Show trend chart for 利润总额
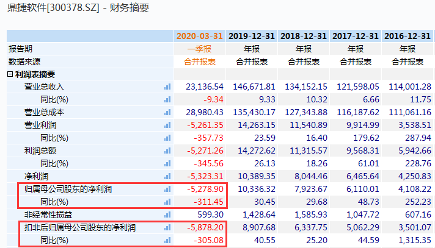This screenshot has height=248, width=435. tap(167, 151)
